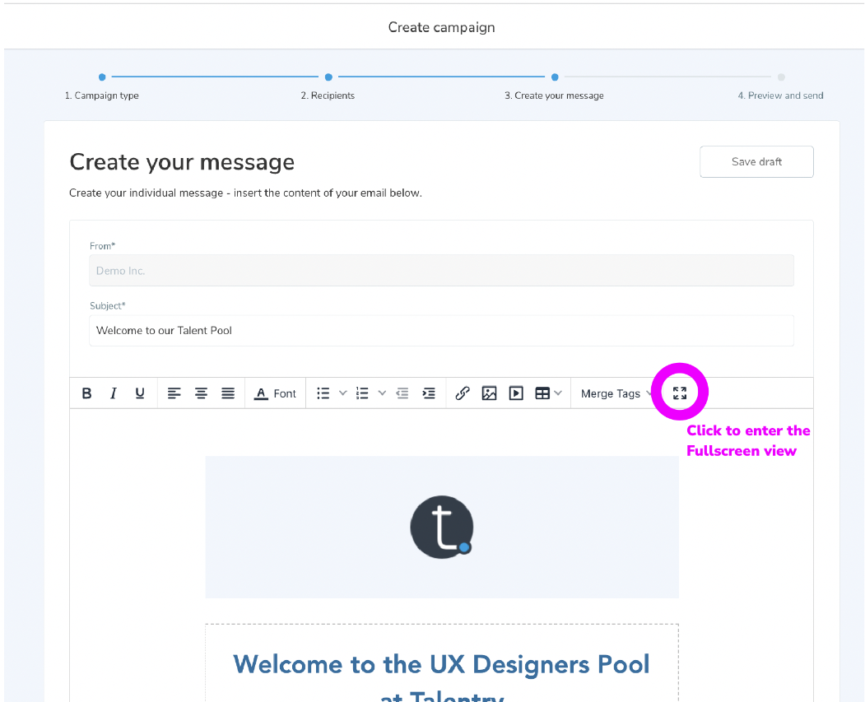Viewport: 865px width, 702px height.
Task: Insert a numbered list
Action: [362, 393]
